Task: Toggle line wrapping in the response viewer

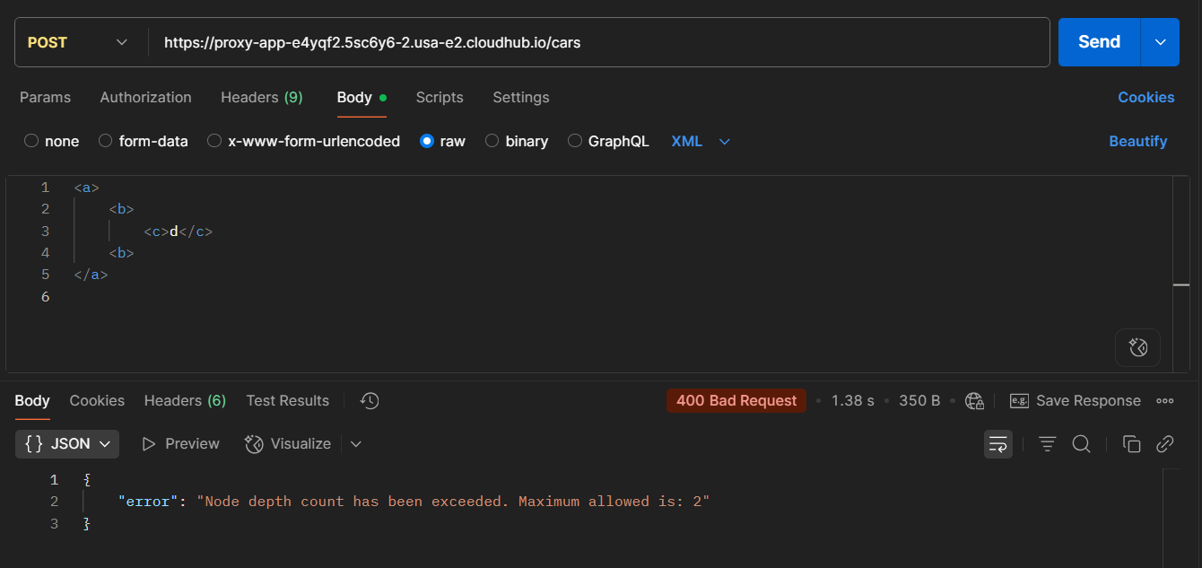Action: tap(997, 443)
